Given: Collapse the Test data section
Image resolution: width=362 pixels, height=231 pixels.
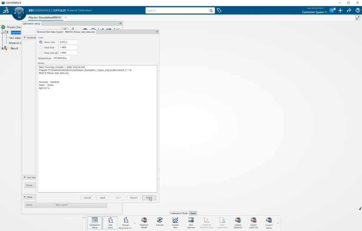Looking at the screenshot, I should click(25, 178).
